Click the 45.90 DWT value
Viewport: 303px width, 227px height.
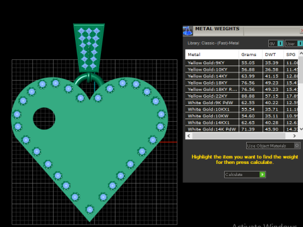(271, 129)
